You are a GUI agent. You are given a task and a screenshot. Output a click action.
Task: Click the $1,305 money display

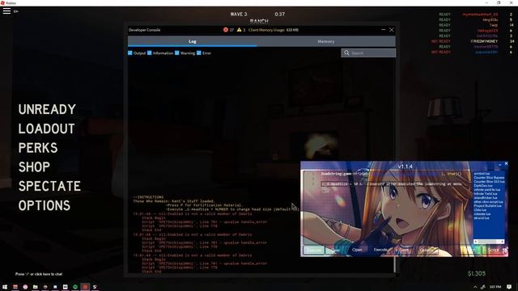477,273
